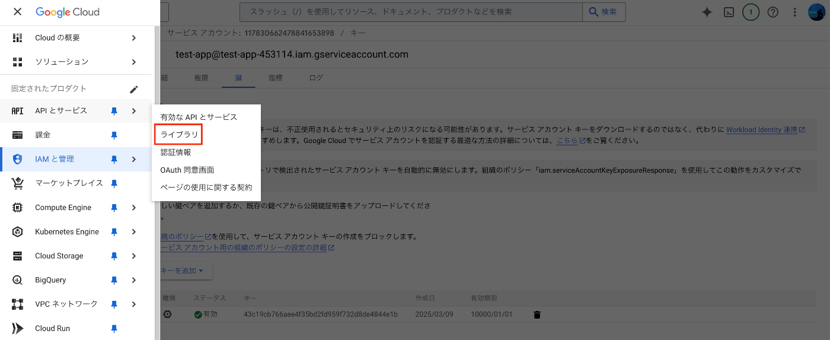Close the navigation menu with X icon
The height and width of the screenshot is (340, 830).
pos(17,12)
